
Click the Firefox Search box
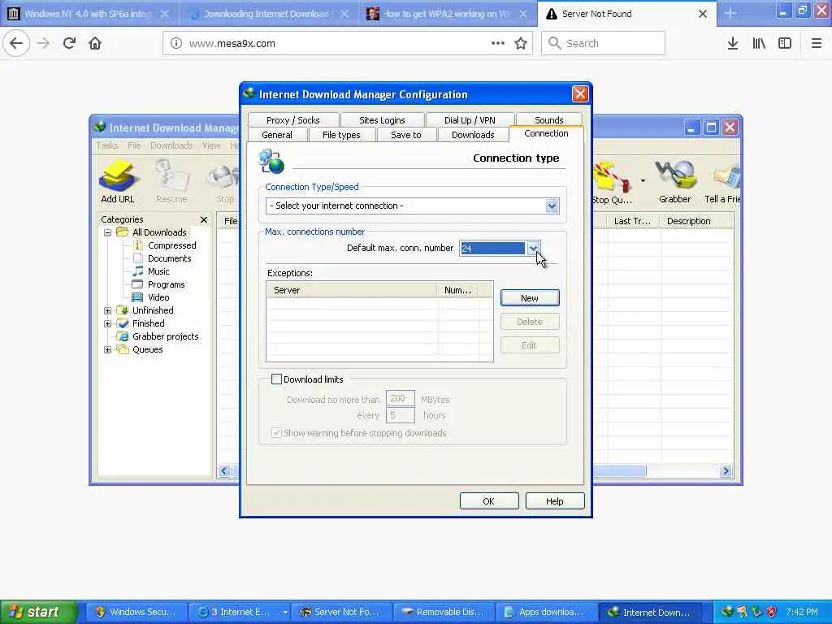click(603, 43)
